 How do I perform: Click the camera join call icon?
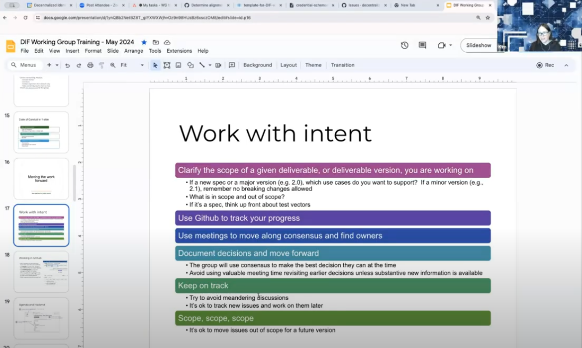tap(441, 45)
